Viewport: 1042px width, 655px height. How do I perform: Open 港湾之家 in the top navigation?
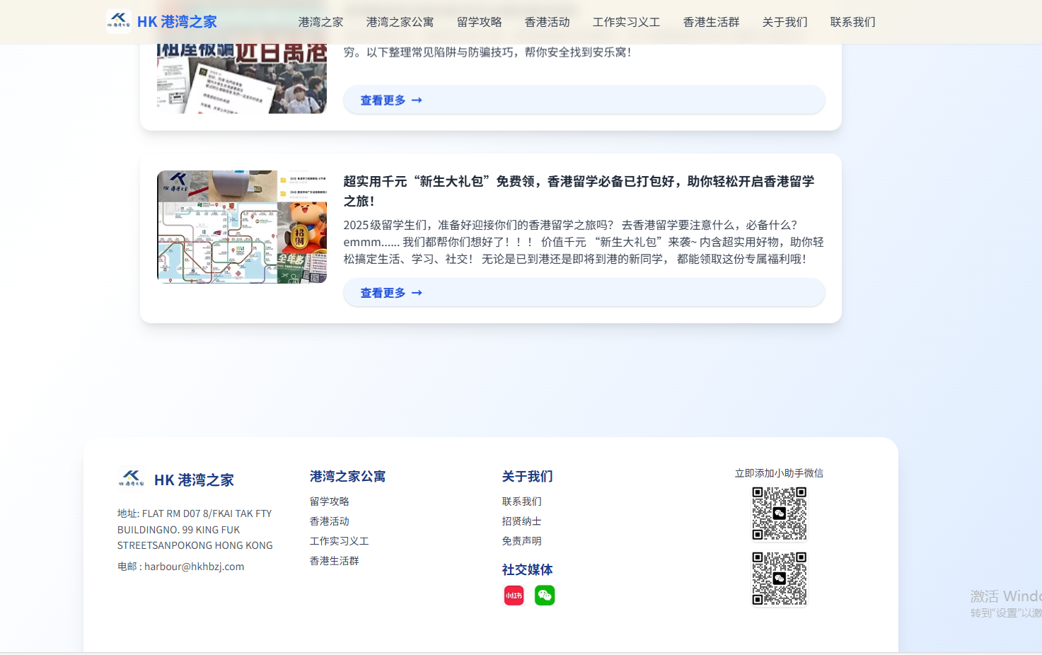tap(320, 22)
